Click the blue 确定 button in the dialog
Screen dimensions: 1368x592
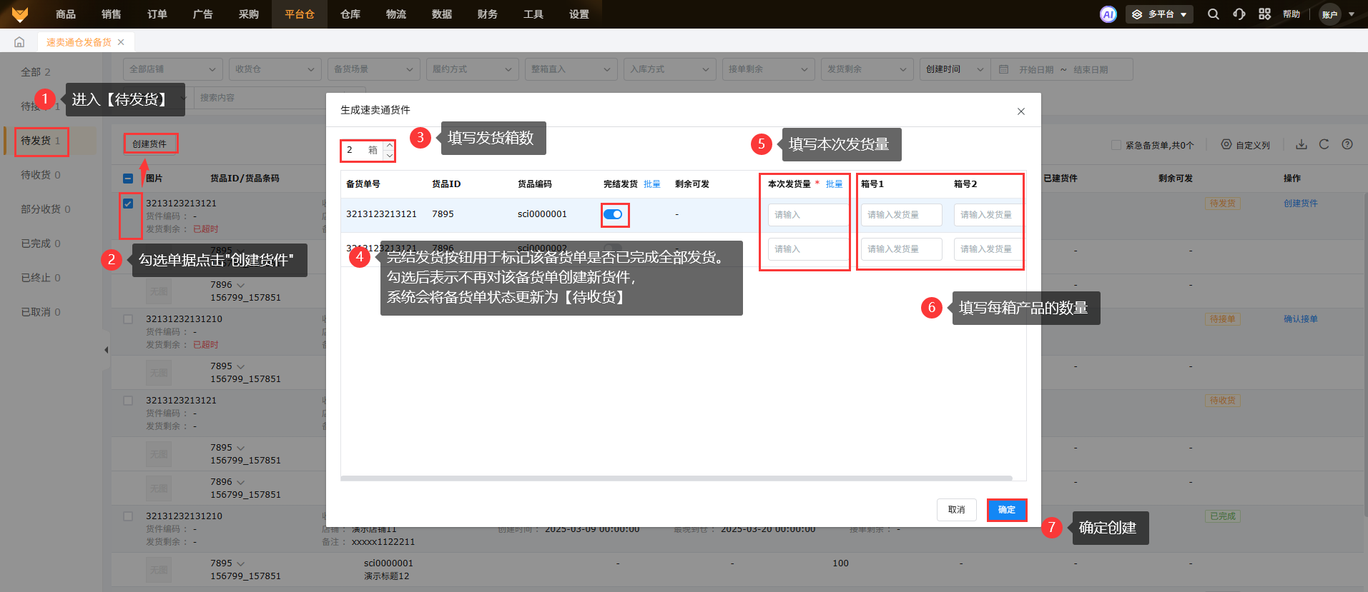tap(1006, 510)
